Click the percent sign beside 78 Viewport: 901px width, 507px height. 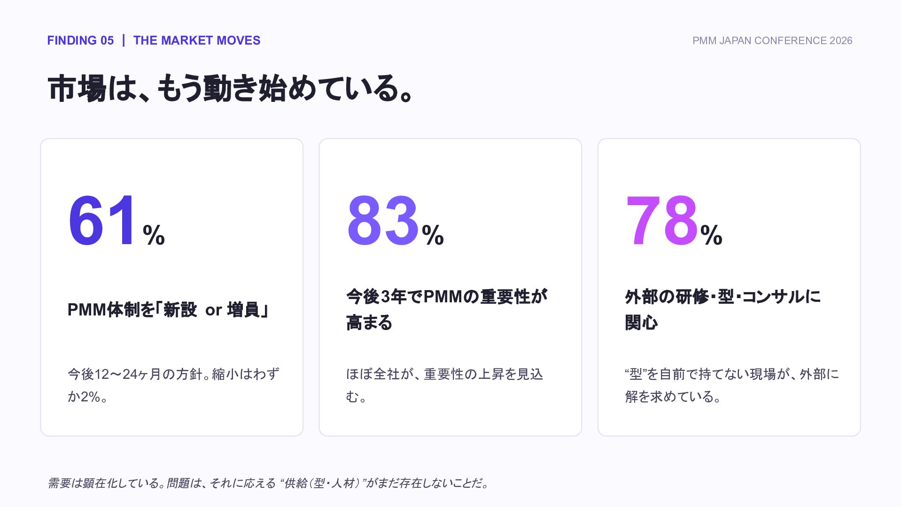pyautogui.click(x=711, y=235)
